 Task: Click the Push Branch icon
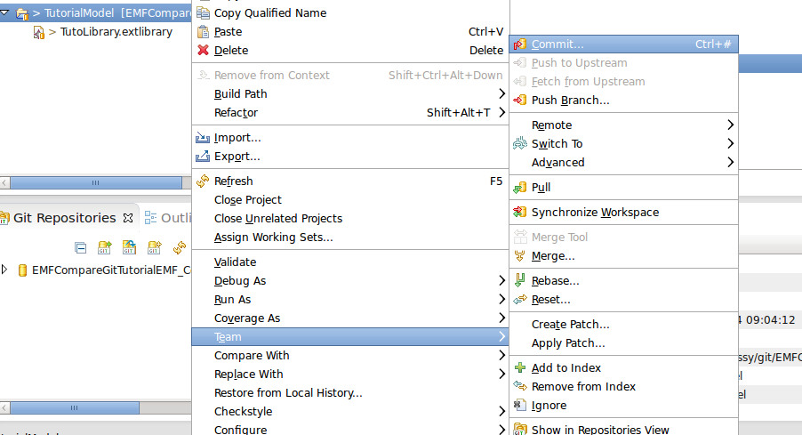point(520,101)
